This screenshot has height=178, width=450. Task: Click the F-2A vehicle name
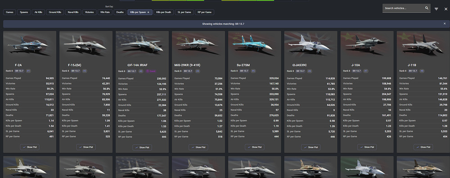click(x=18, y=65)
